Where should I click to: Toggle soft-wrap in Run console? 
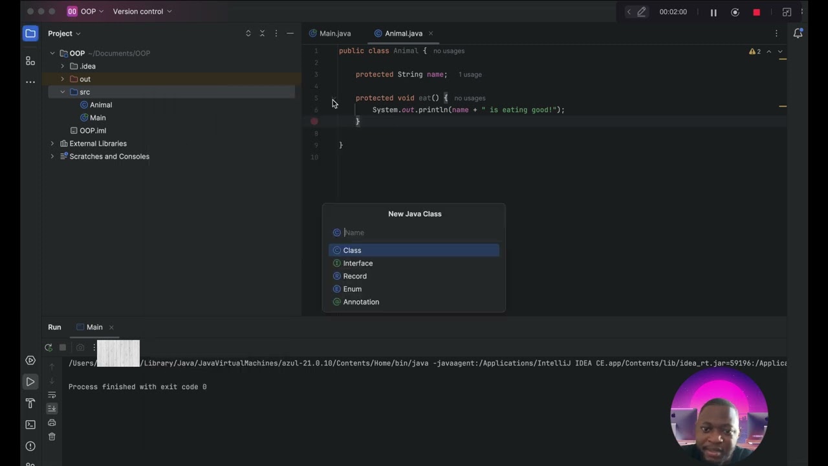coord(52,395)
